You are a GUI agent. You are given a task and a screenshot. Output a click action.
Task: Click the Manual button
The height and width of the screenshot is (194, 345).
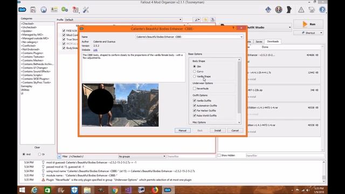(x=183, y=130)
